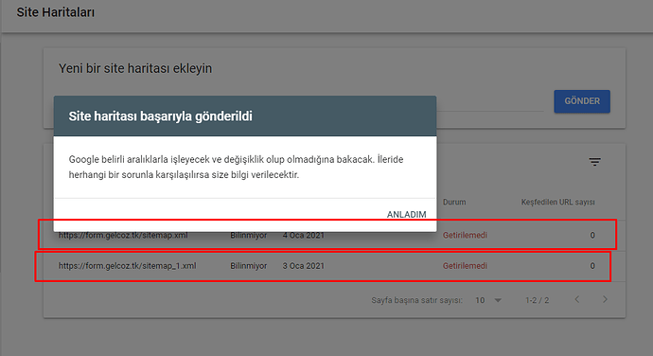Click the ANLADIM button in the dialog
This screenshot has height=356, width=653.
[406, 214]
